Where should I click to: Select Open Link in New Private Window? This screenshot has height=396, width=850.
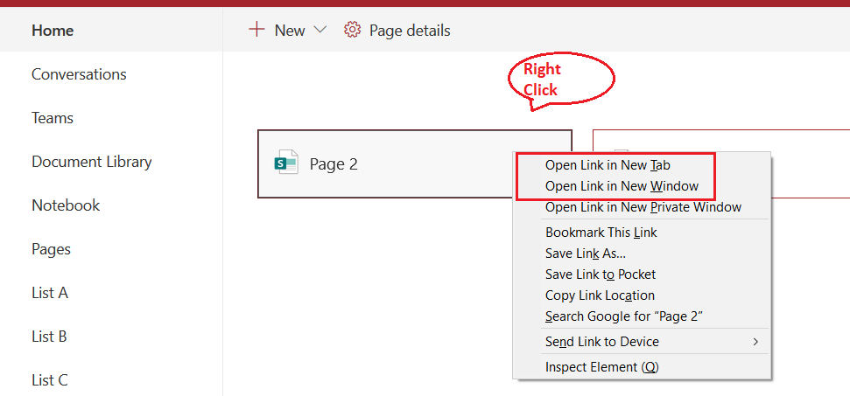tap(642, 206)
